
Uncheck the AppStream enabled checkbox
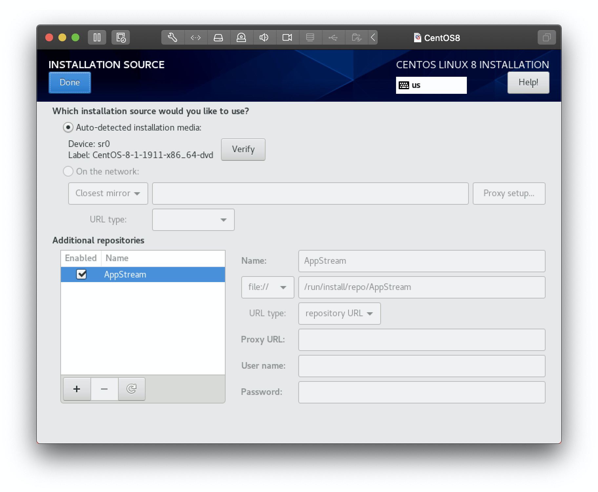point(81,274)
